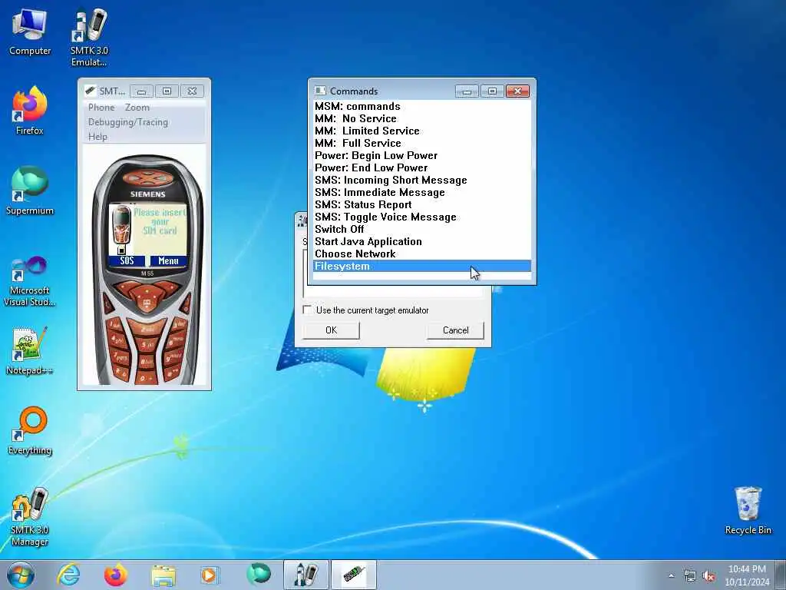Click the network tray icon

690,576
